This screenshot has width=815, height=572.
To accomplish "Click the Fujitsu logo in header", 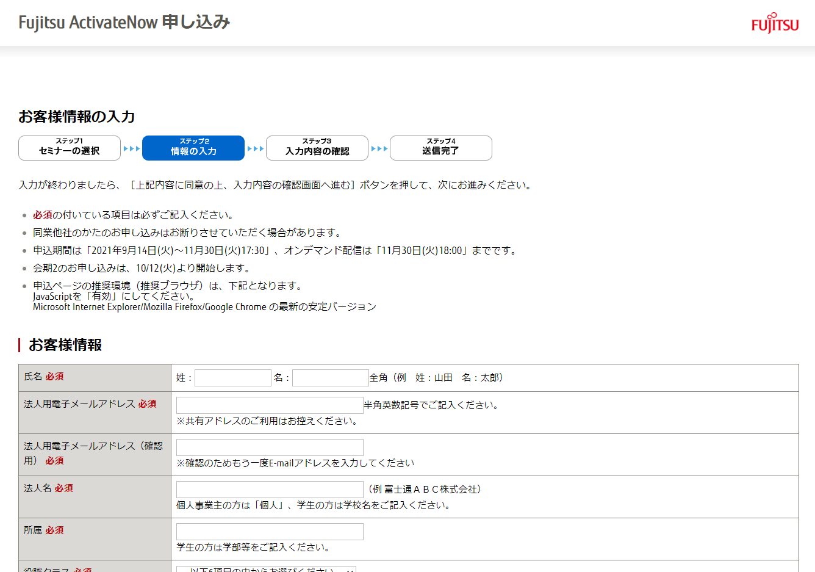I will point(775,23).
